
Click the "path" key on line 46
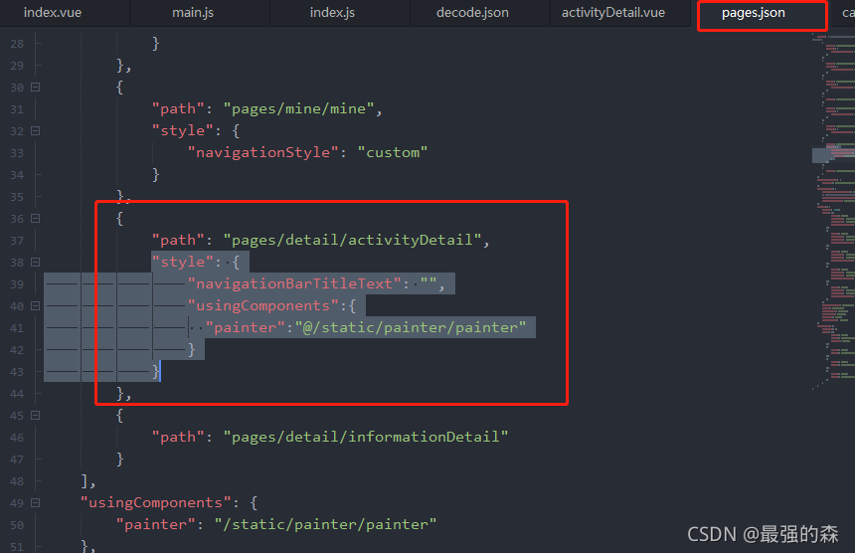pyautogui.click(x=178, y=437)
